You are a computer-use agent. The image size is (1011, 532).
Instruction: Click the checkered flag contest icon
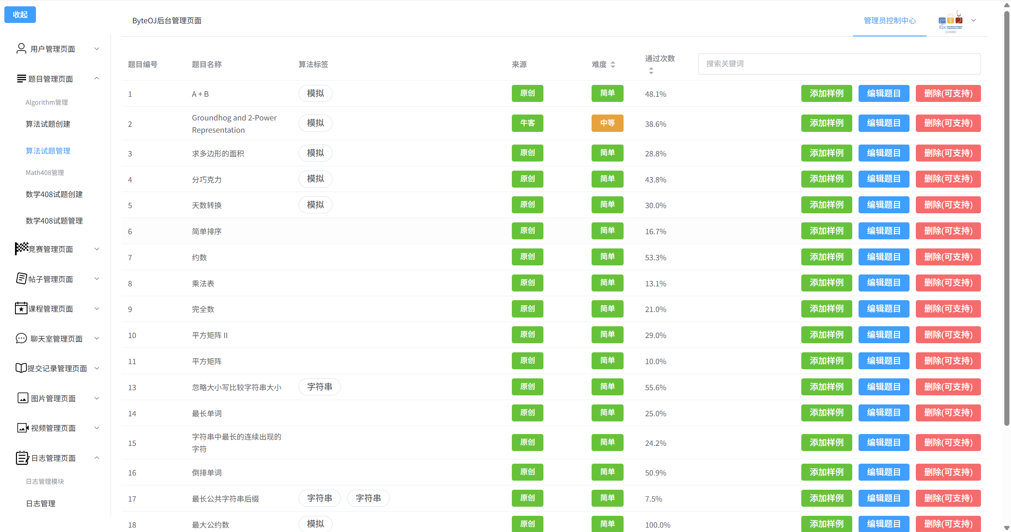point(21,248)
